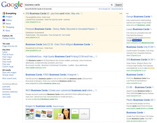Open CardsMadeEasy High Quality result title
157x123 pixels.
click(x=60, y=56)
